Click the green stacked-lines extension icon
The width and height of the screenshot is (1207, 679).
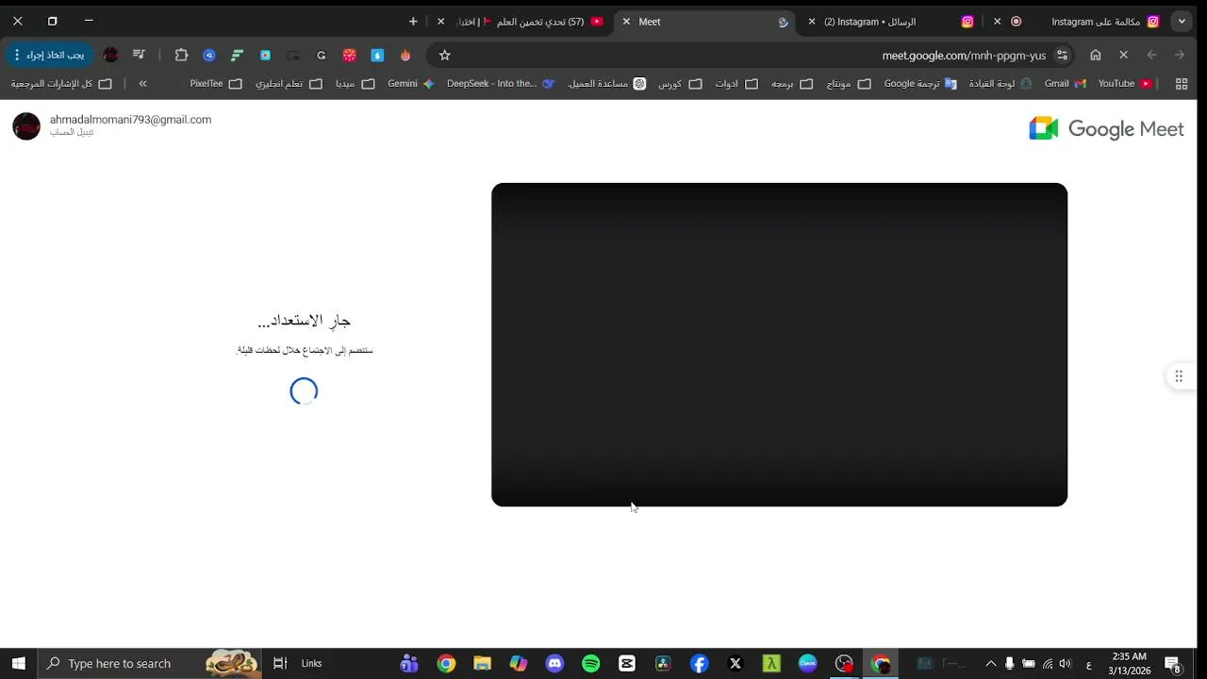tap(237, 55)
